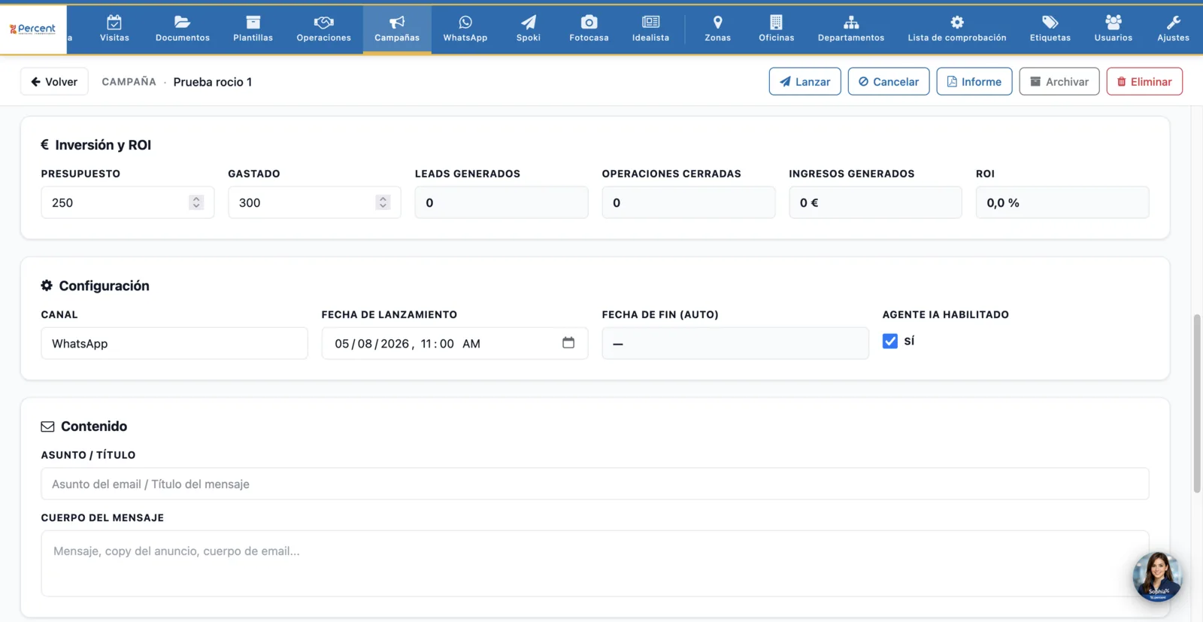Open the Lista de comprobación gear icon
This screenshot has height=622, width=1203.
click(956, 23)
